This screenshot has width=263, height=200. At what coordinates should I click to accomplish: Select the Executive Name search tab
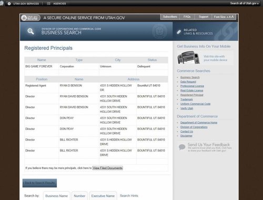pos(103,196)
